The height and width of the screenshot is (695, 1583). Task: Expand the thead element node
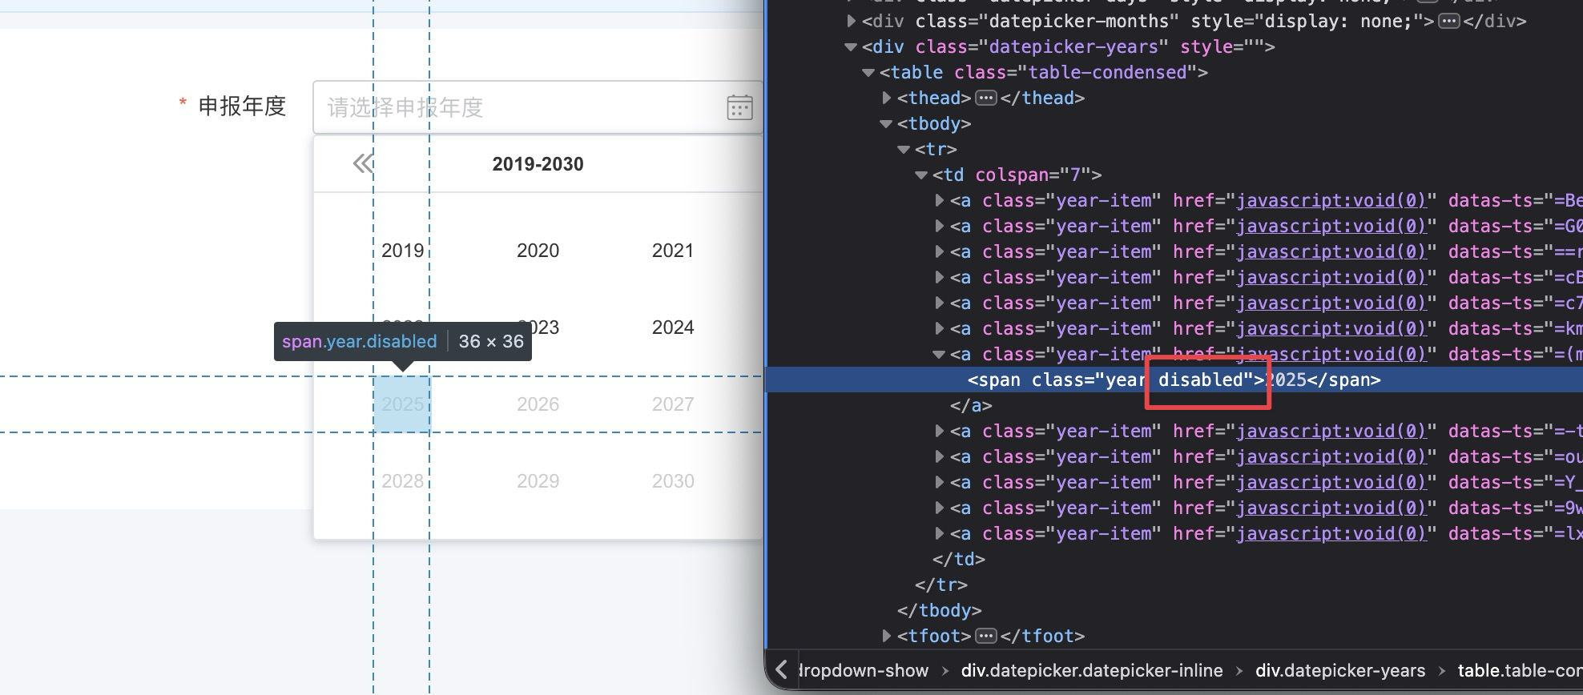pos(886,98)
